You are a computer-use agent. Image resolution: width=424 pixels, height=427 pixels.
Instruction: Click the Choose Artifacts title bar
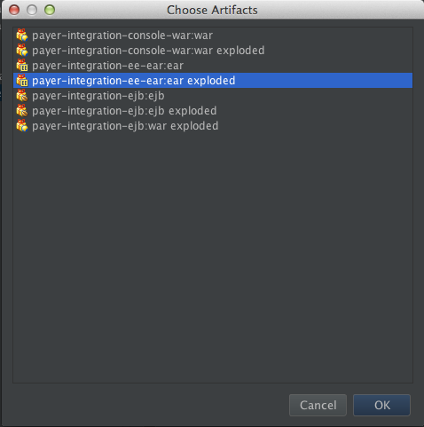click(x=212, y=10)
